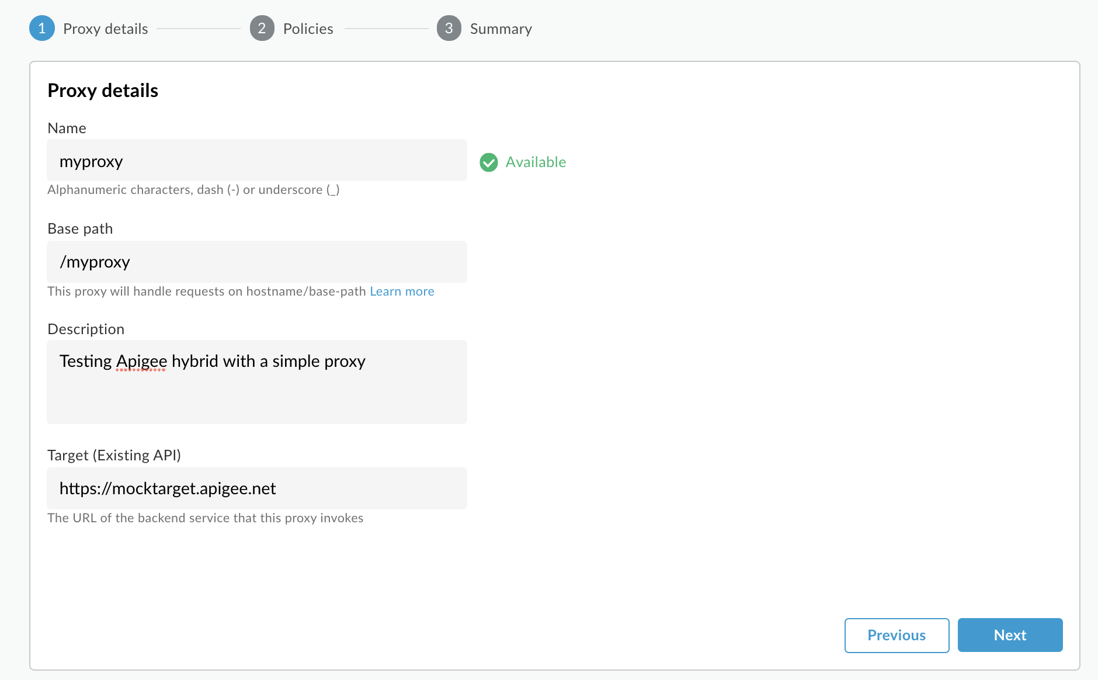Select the Target (Existing API) URL field

pyautogui.click(x=257, y=488)
